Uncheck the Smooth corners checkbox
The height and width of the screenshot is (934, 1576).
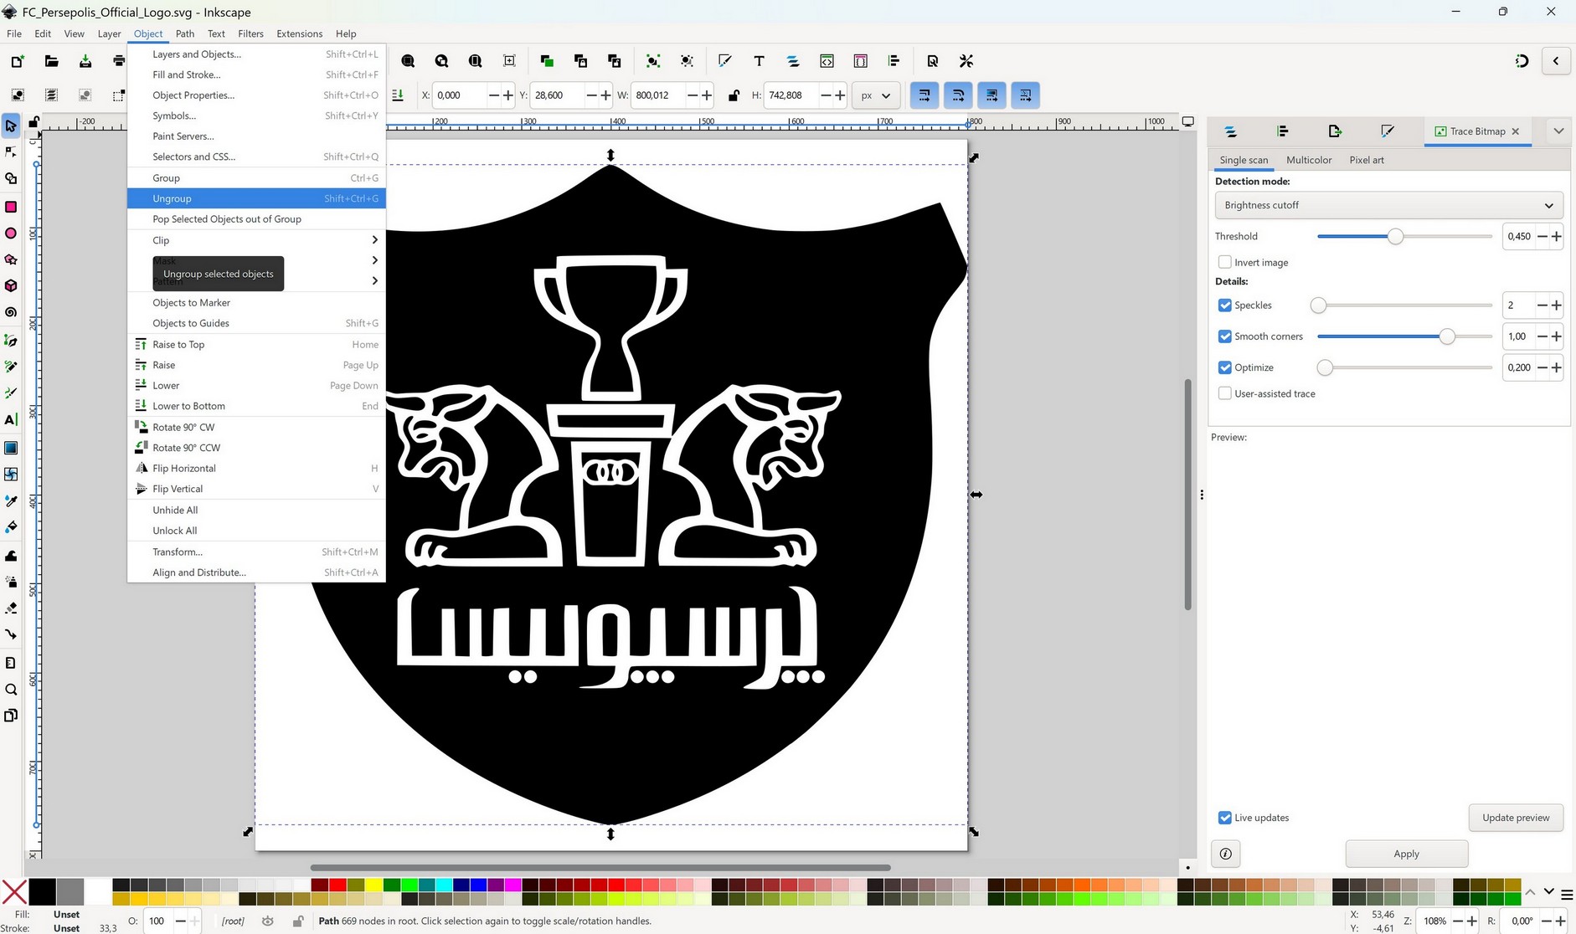click(1225, 336)
